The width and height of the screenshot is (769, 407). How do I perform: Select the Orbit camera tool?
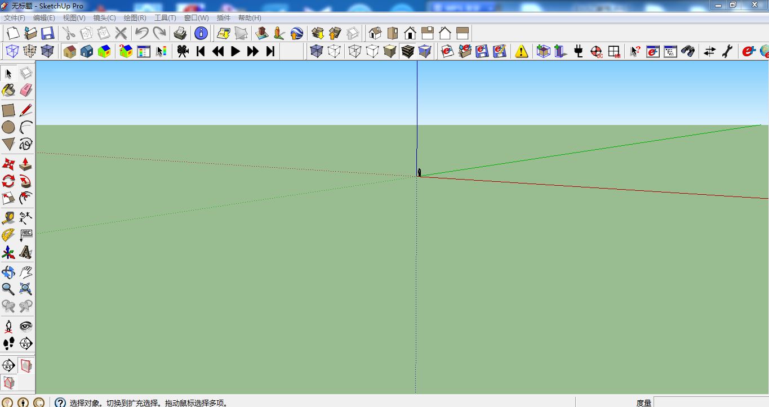pyautogui.click(x=8, y=272)
